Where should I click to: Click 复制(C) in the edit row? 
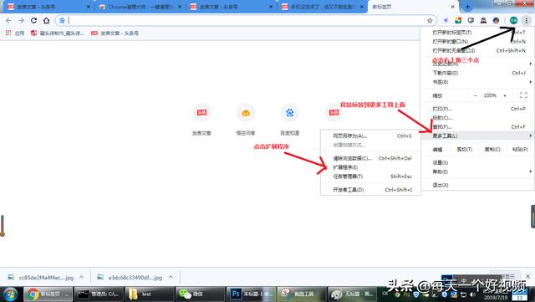click(492, 149)
